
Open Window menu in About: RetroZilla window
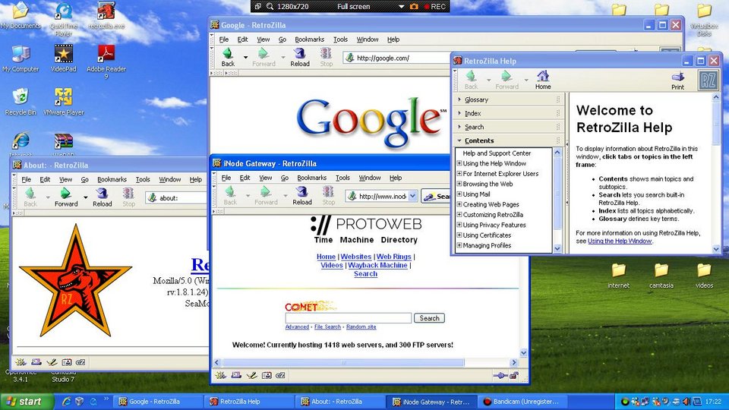coord(169,179)
